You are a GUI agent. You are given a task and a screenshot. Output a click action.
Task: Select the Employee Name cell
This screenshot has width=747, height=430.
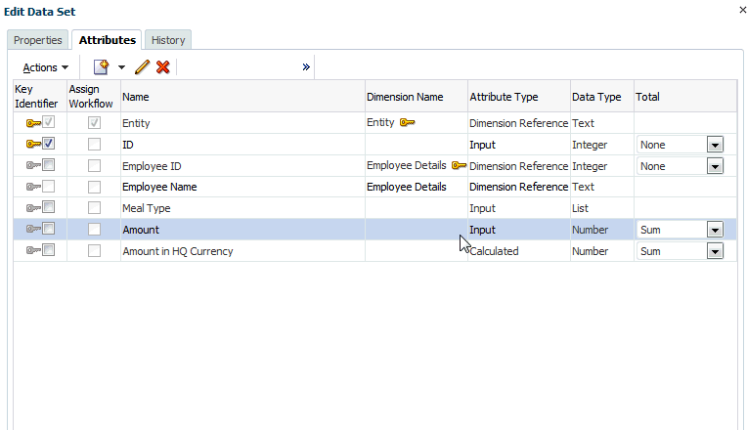click(242, 187)
